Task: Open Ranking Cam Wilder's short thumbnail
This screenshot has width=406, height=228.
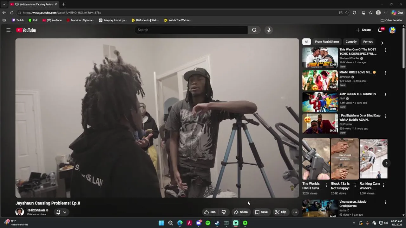Action: pos(373,159)
